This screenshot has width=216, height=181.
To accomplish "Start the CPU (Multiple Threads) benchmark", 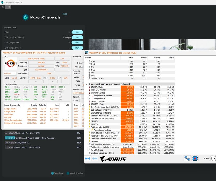I will click(x=77, y=37).
